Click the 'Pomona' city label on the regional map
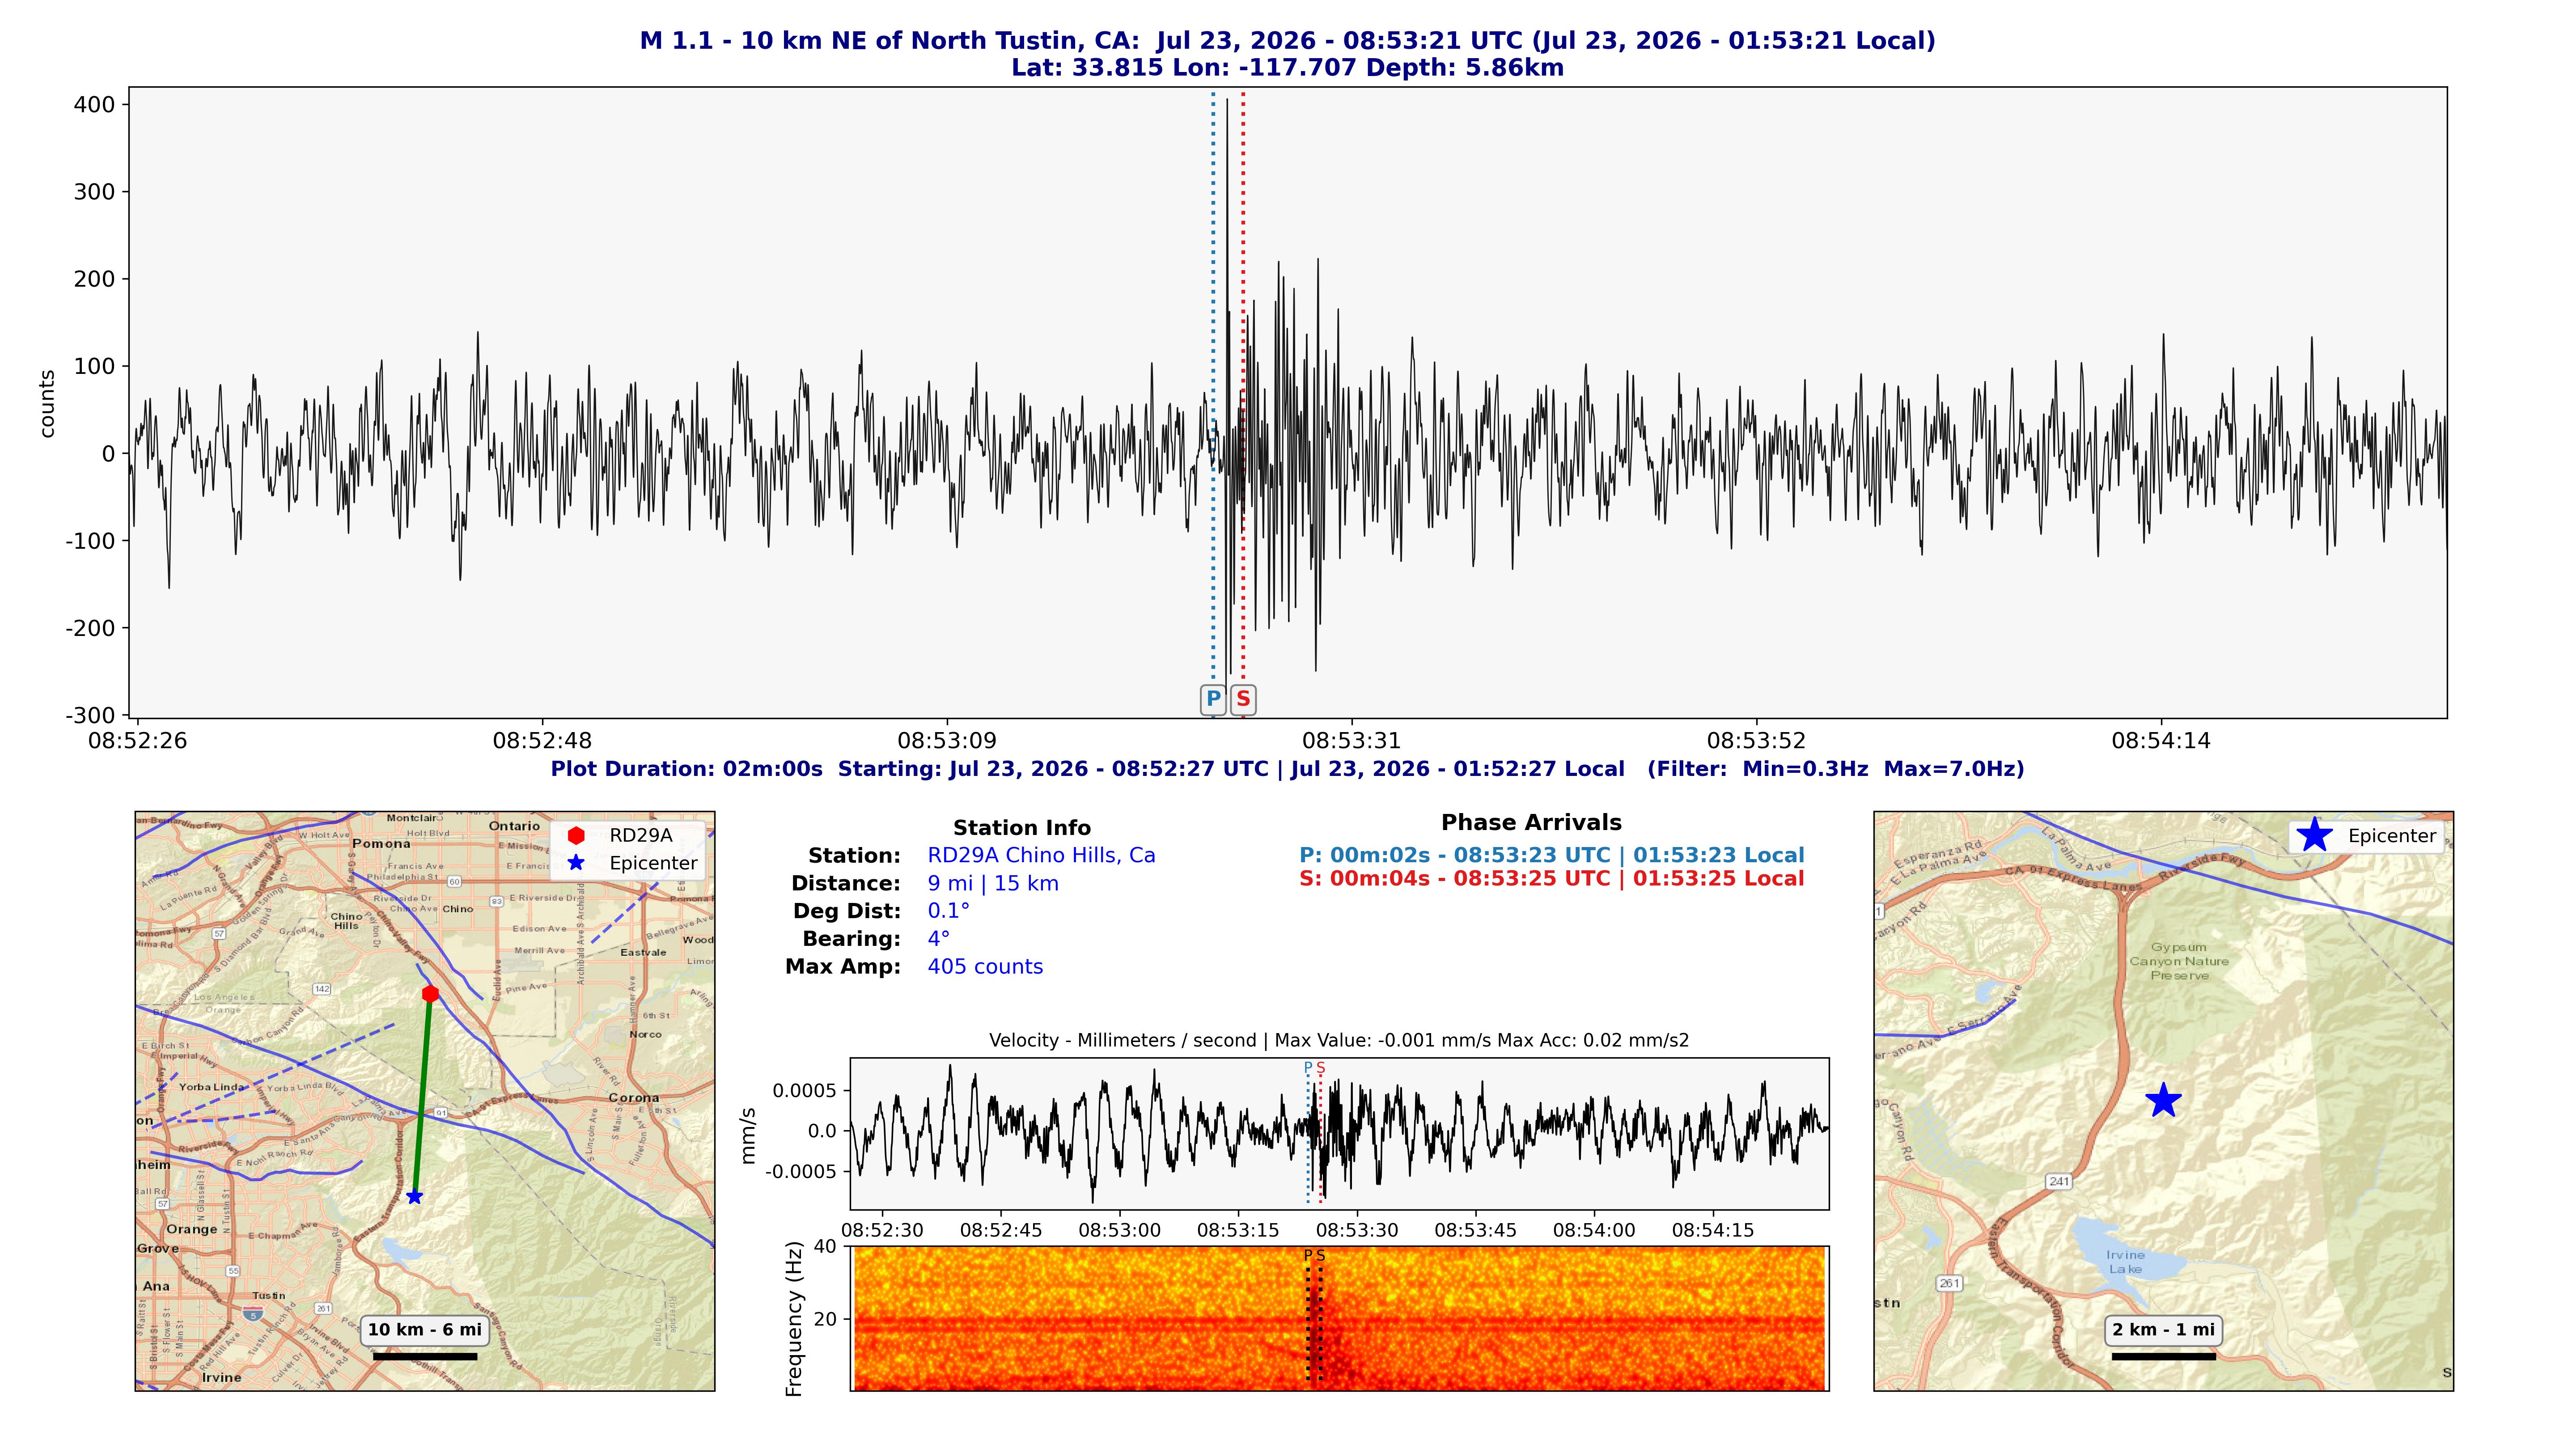Screen dimensions: 2576x1449 (381, 844)
